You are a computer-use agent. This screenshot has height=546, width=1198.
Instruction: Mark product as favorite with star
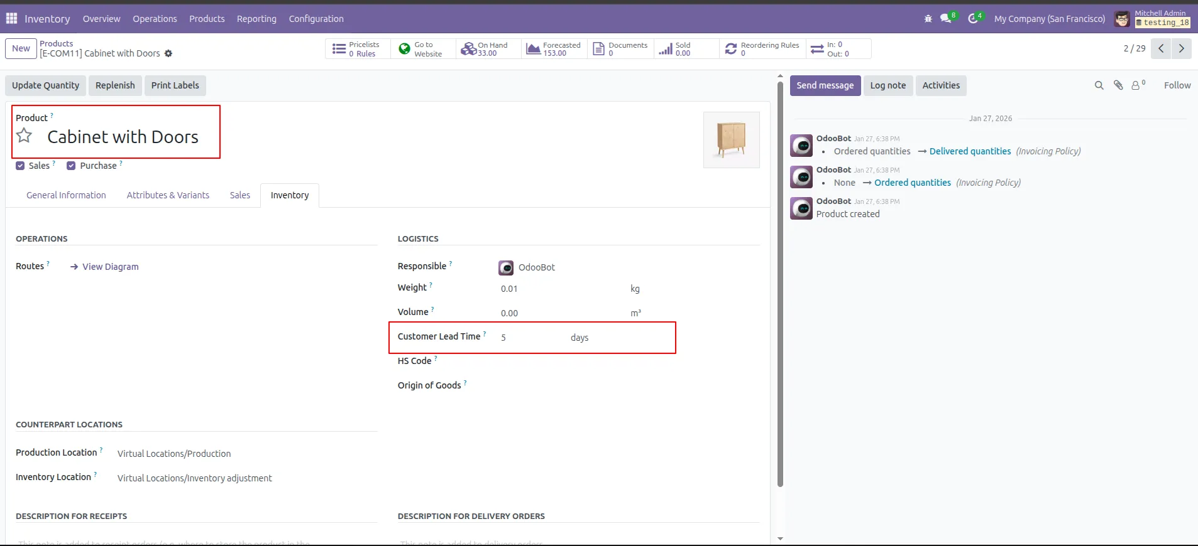24,136
